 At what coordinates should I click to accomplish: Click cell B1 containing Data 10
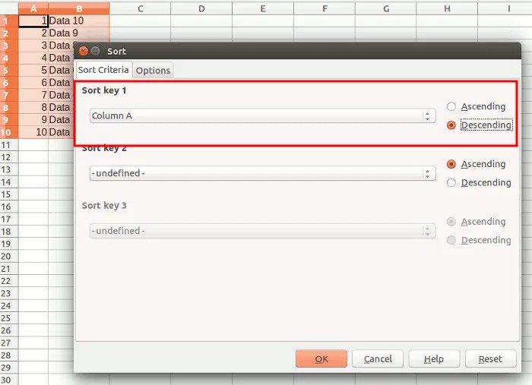pos(79,21)
